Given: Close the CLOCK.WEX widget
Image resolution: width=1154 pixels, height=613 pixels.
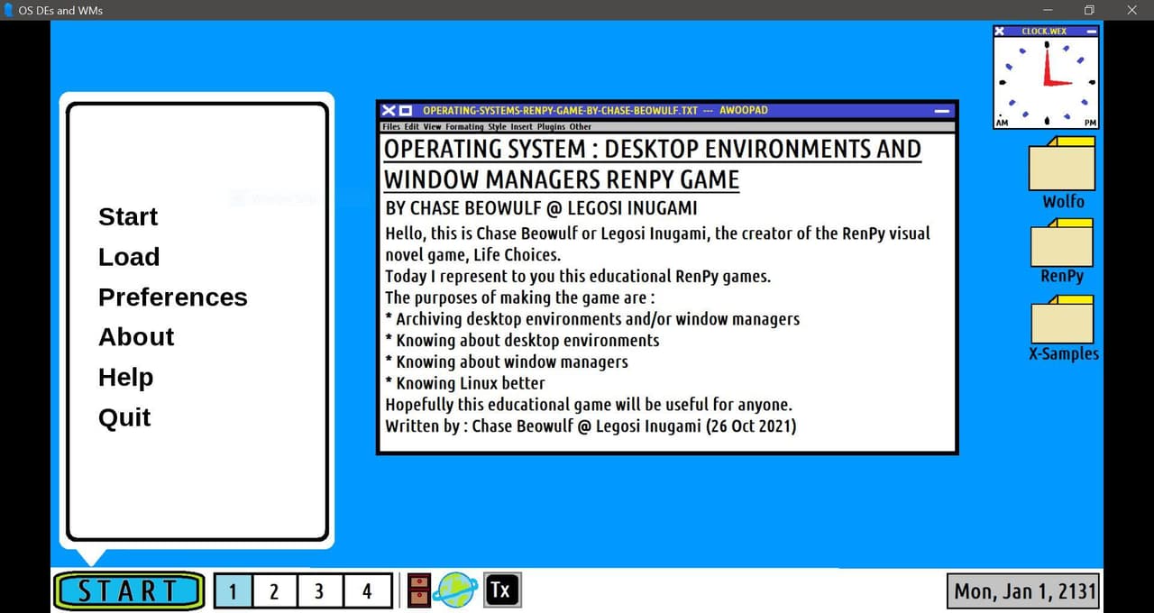Looking at the screenshot, I should pos(1000,31).
